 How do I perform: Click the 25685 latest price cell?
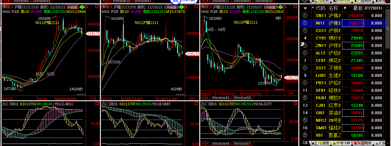(353, 45)
